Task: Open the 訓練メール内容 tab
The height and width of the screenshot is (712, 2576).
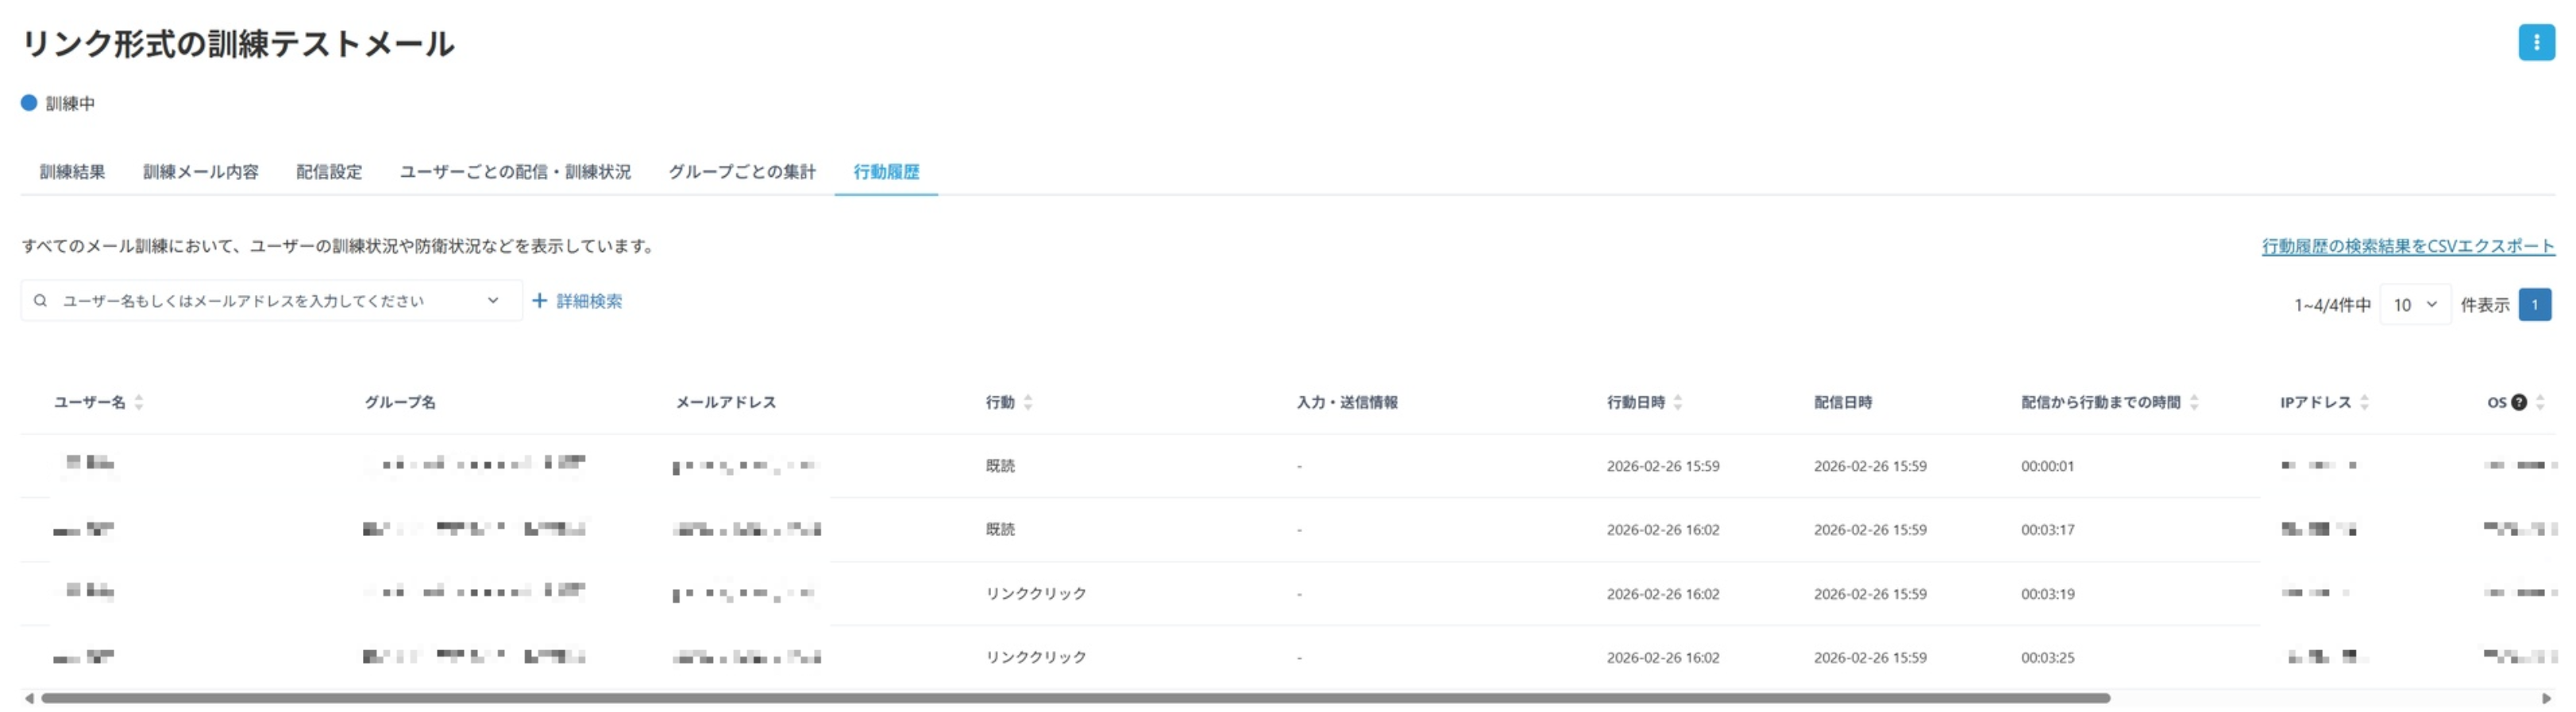Action: 201,172
